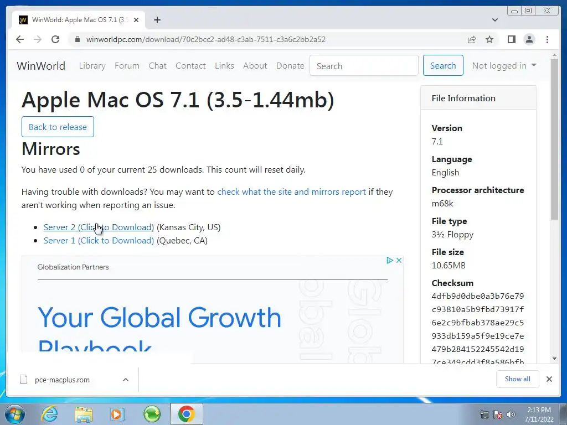This screenshot has height=425, width=567.
Task: Click Back to release button
Action: tap(58, 127)
